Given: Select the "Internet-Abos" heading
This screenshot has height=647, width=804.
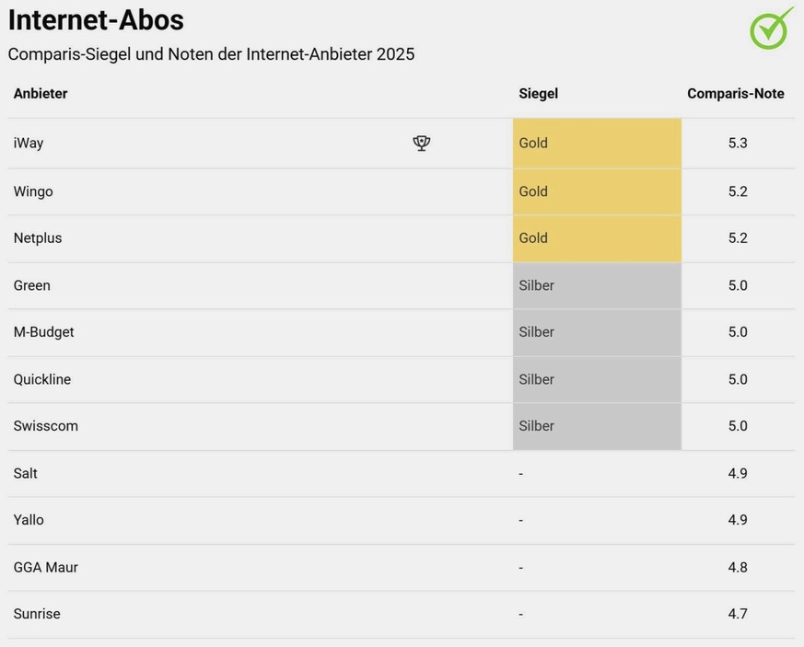Looking at the screenshot, I should 96,20.
